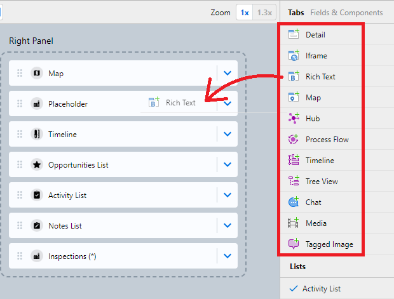394x299 pixels.
Task: Select the Chat component icon
Action: pyautogui.click(x=294, y=203)
